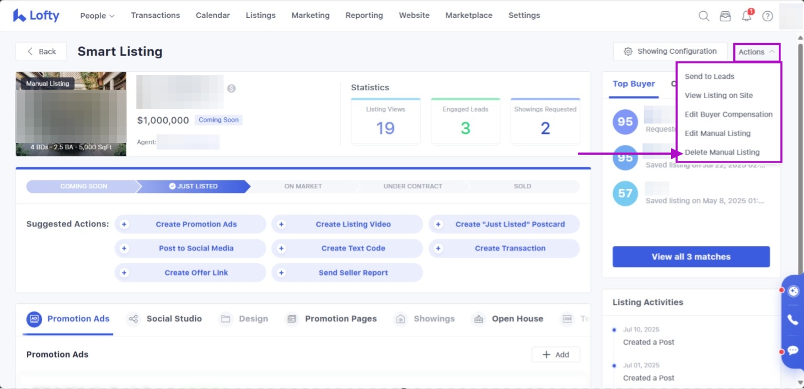Open the floating chat message icon
804x389 pixels.
point(793,350)
